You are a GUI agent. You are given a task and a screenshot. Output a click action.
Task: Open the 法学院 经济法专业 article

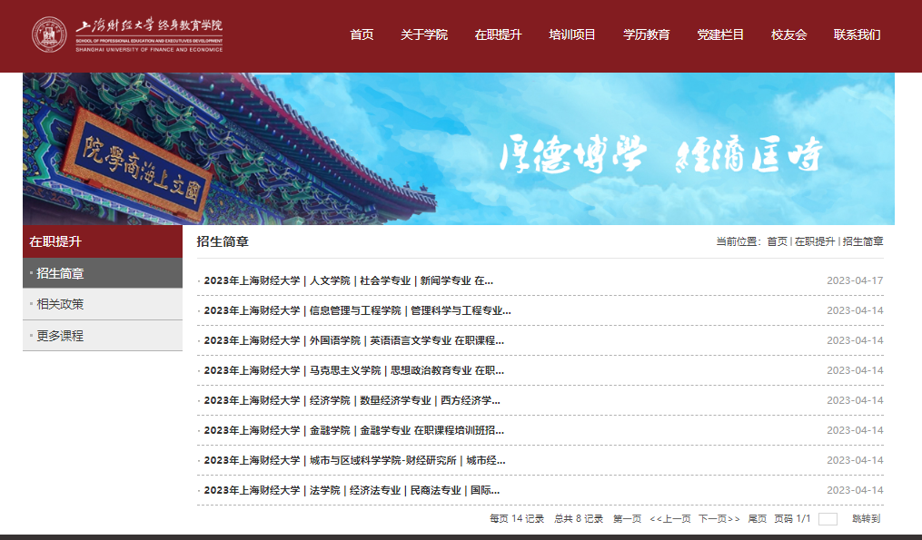[352, 491]
